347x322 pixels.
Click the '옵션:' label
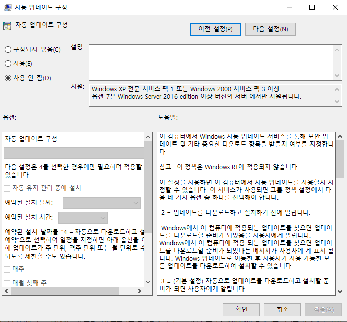point(9,117)
